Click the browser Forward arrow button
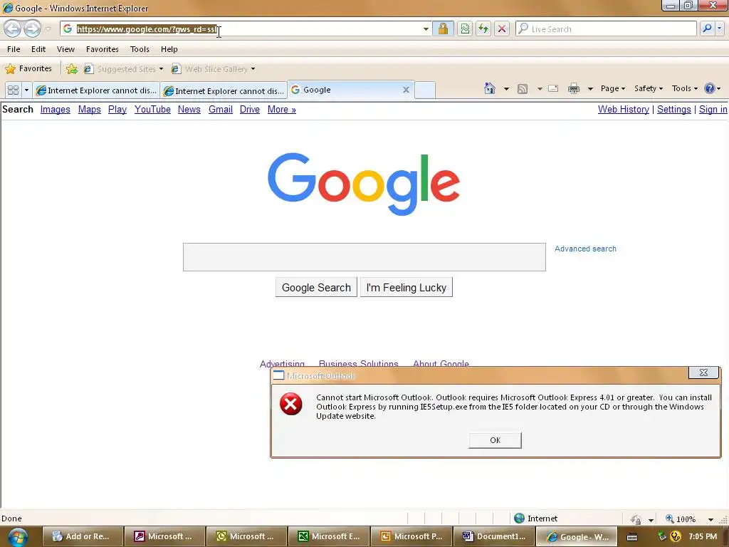This screenshot has height=547, width=729. point(32,28)
